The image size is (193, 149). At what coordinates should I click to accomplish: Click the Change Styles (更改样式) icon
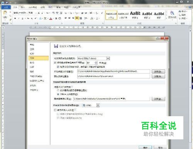(172, 15)
